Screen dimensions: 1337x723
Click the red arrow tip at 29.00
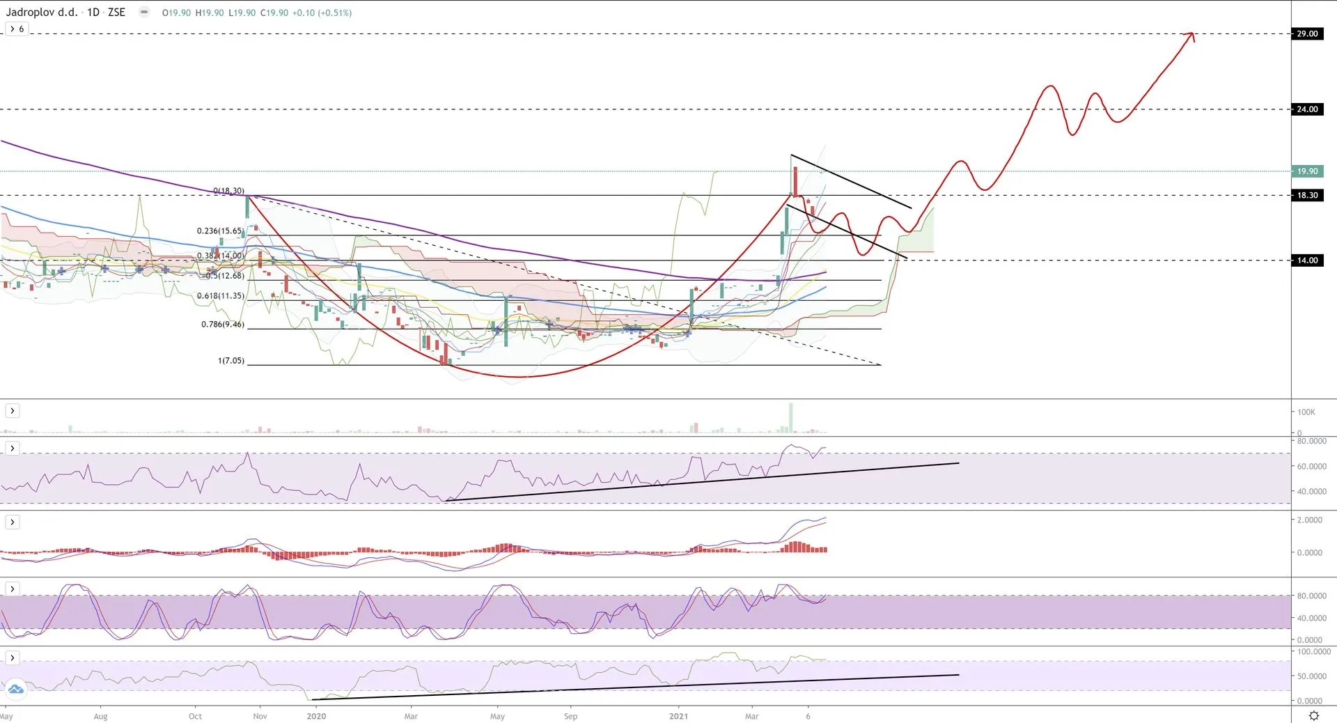[x=1191, y=34]
